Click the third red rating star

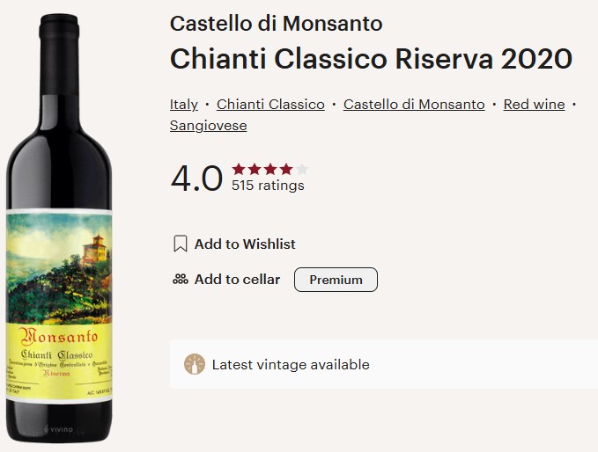click(x=270, y=169)
